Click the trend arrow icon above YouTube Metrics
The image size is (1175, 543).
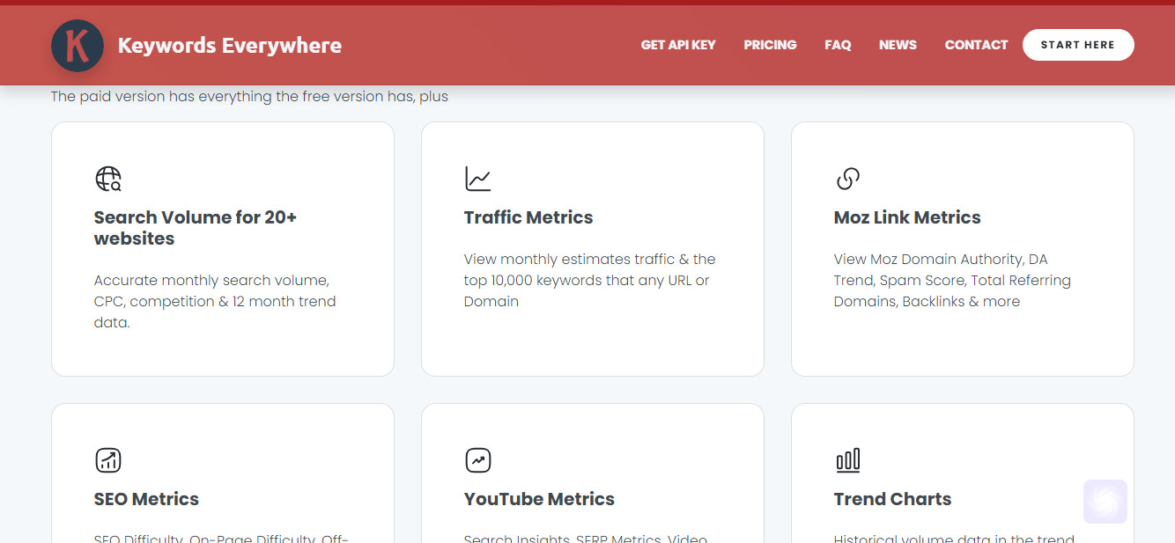point(478,460)
